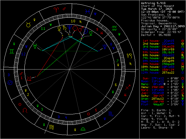Select the large blue Moon crescent in the chart
Image resolution: width=186 pixels, height=139 pixels.
[86, 31]
